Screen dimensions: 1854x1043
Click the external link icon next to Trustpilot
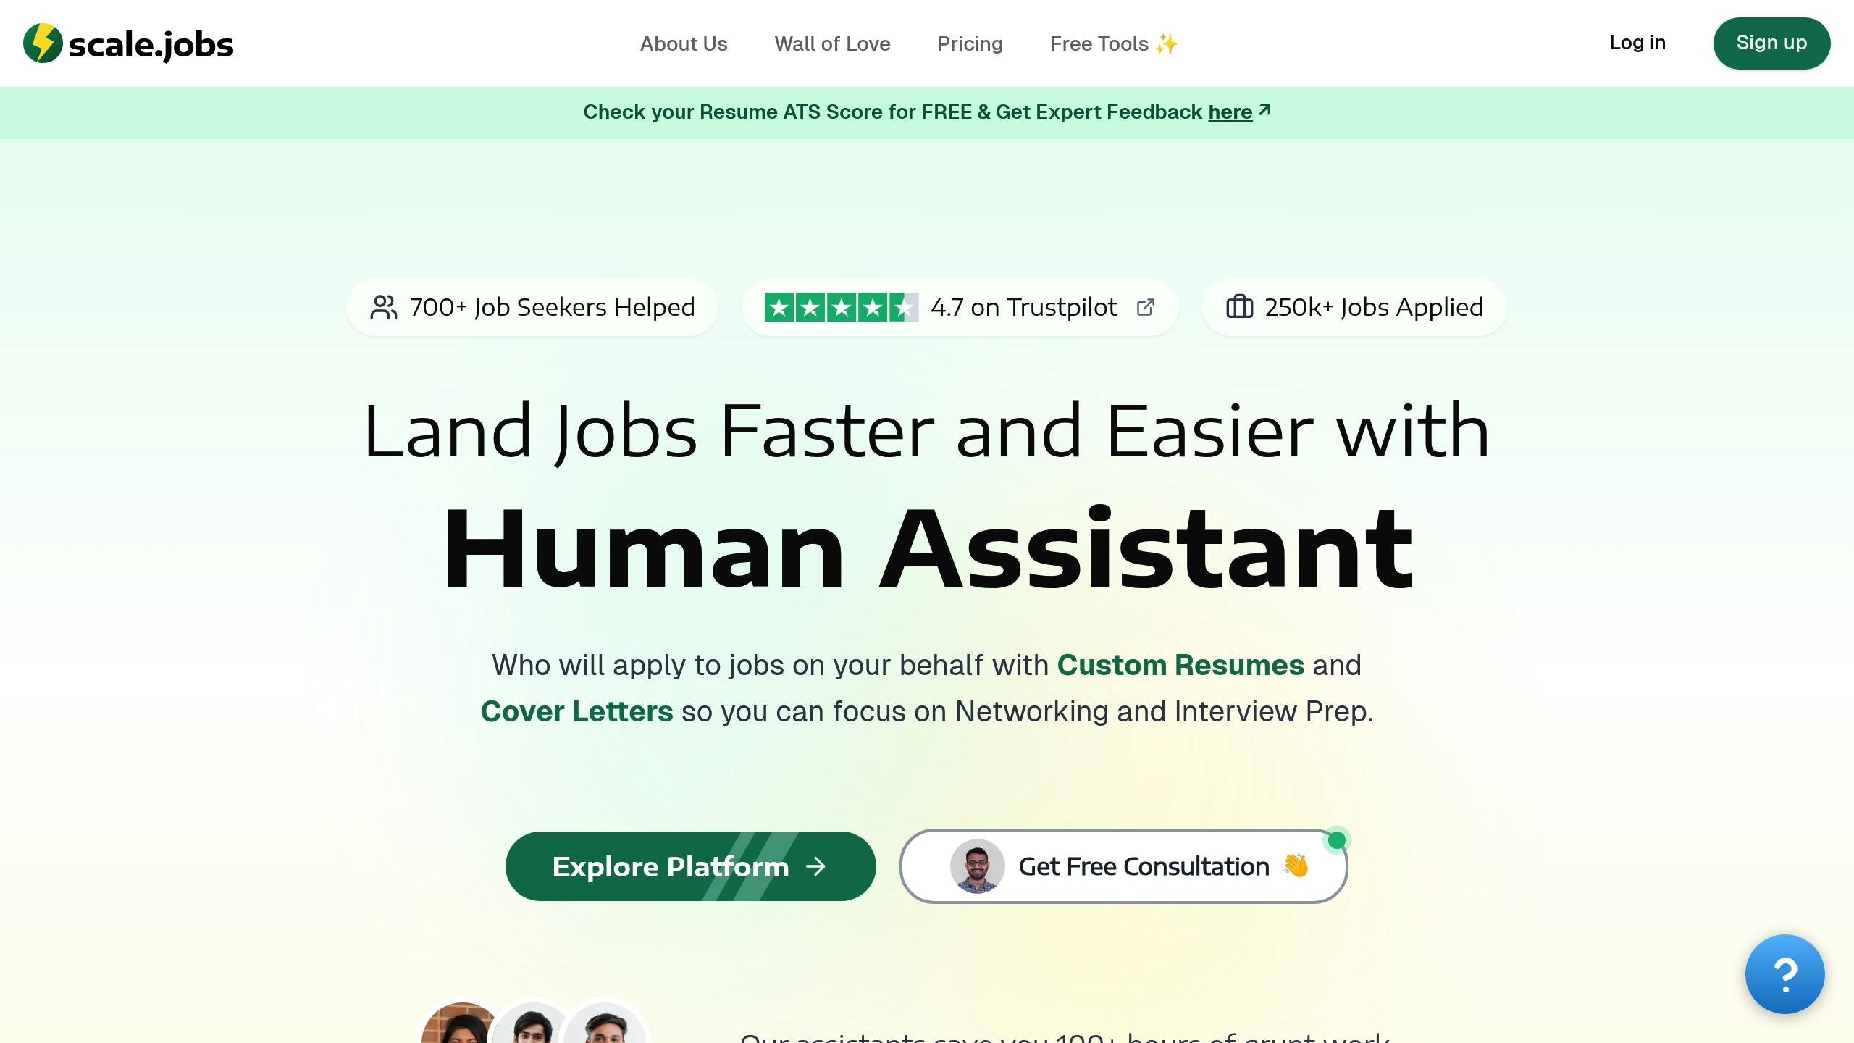pyautogui.click(x=1144, y=307)
